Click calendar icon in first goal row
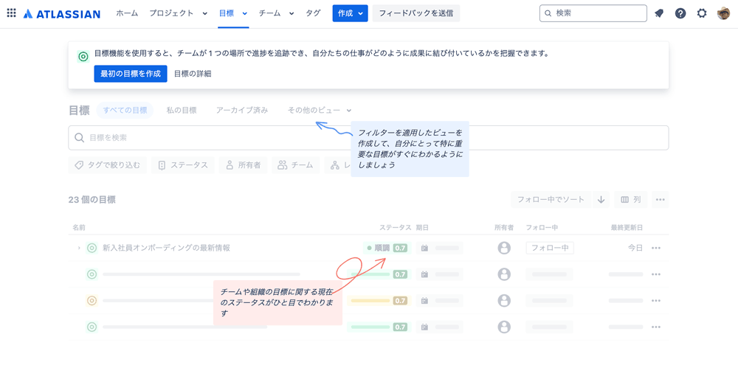This screenshot has width=738, height=365. pyautogui.click(x=424, y=248)
